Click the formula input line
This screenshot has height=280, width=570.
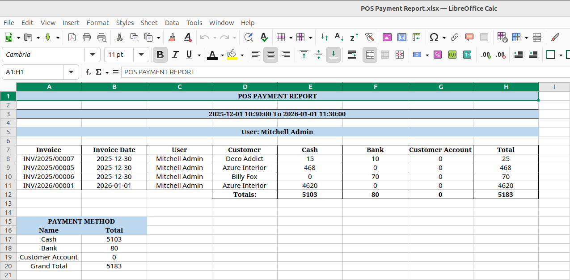point(345,72)
